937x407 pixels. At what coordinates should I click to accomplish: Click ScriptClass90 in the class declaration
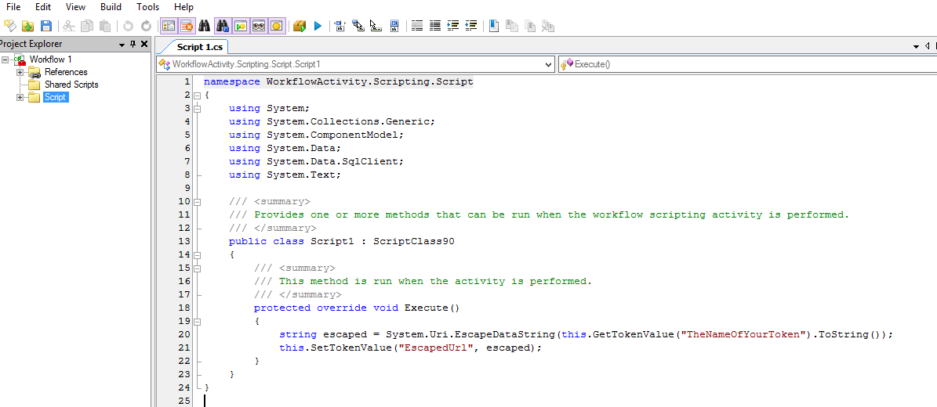point(414,241)
